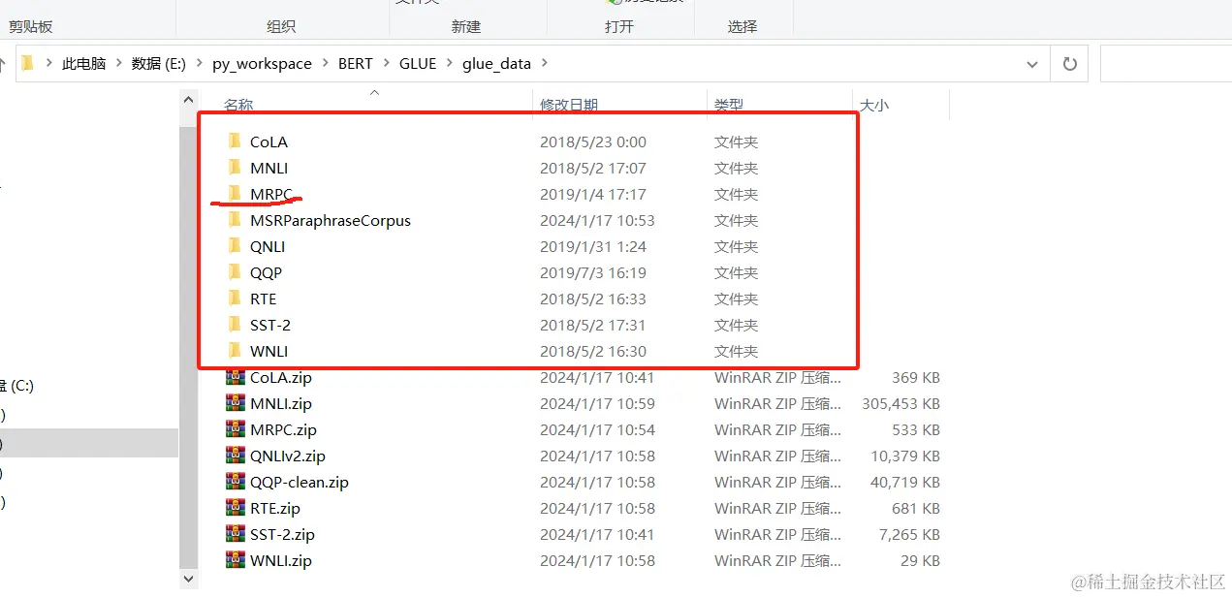The width and height of the screenshot is (1232, 598).
Task: Sort files by 类型 column header
Action: (729, 105)
